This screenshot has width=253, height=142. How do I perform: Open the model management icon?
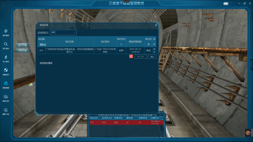[x=6, y=85]
